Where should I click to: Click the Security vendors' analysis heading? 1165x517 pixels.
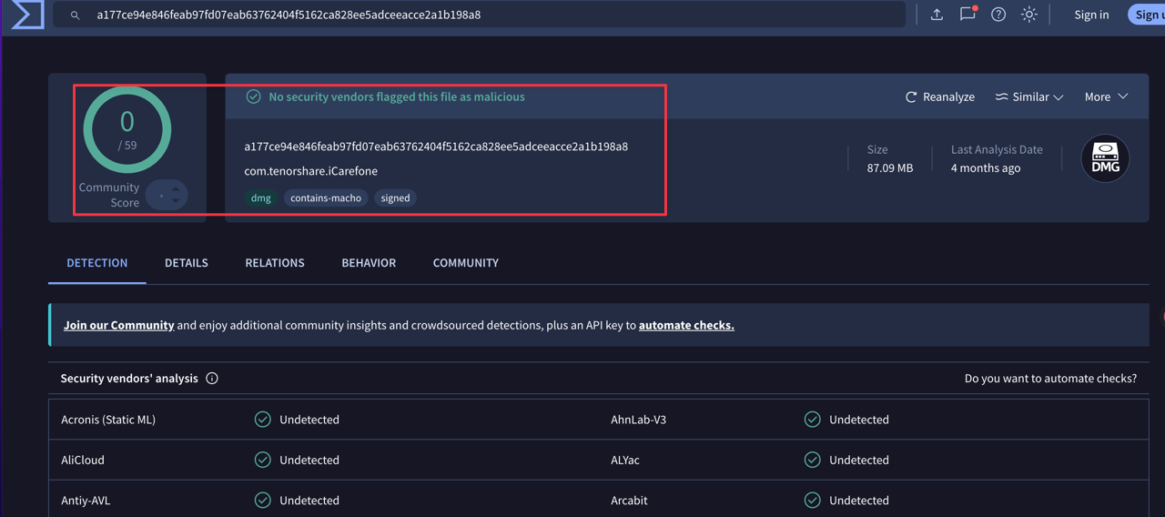pos(129,379)
